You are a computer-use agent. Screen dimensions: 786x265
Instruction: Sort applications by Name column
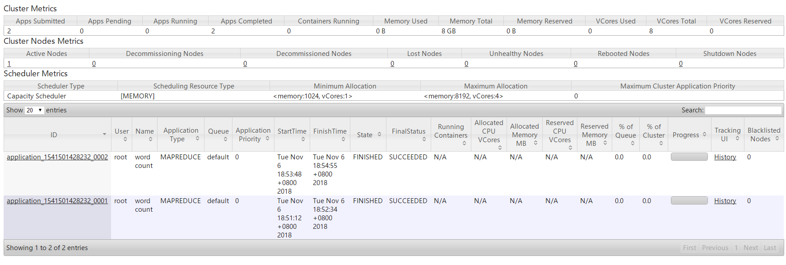[x=150, y=139]
